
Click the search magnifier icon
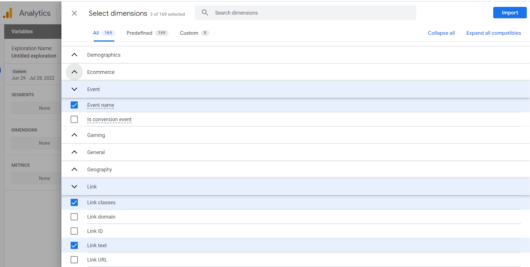pos(205,13)
